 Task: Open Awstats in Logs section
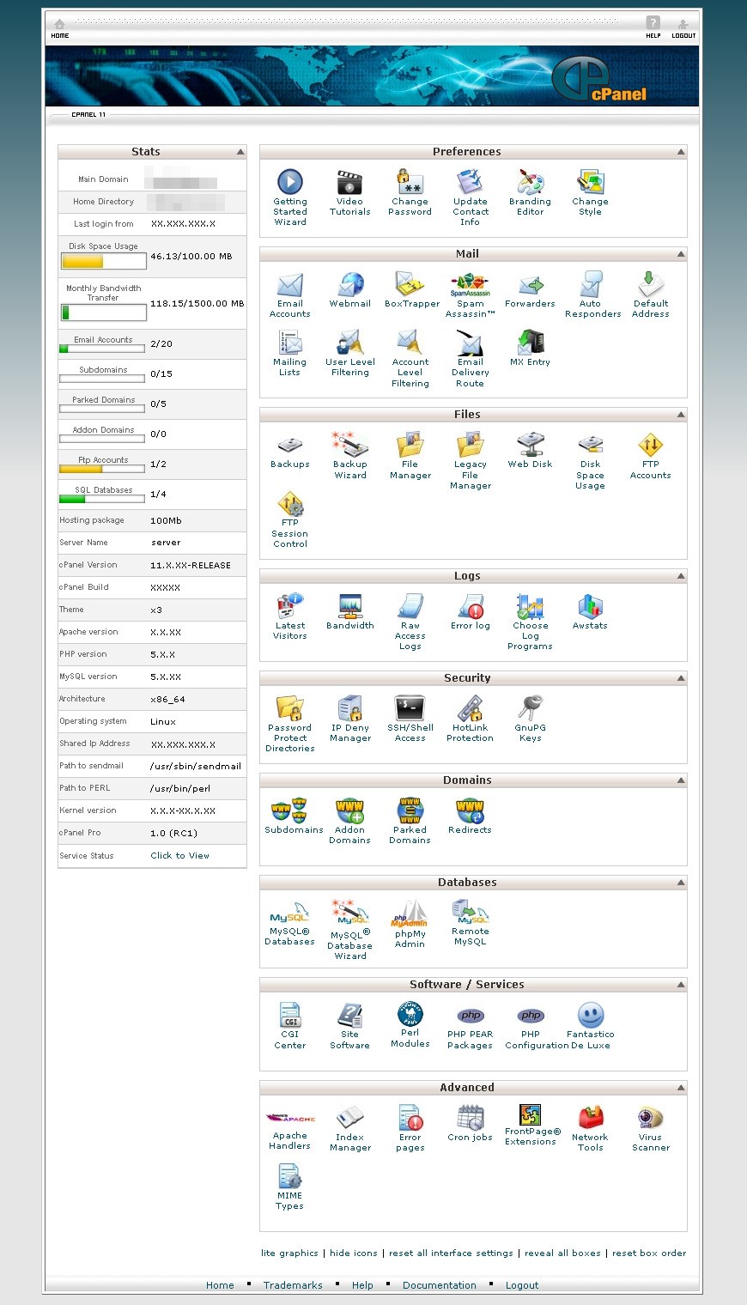(590, 607)
